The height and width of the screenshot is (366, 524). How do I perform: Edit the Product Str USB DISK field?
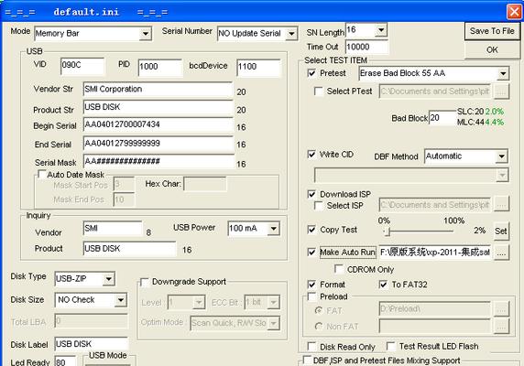tap(158, 108)
